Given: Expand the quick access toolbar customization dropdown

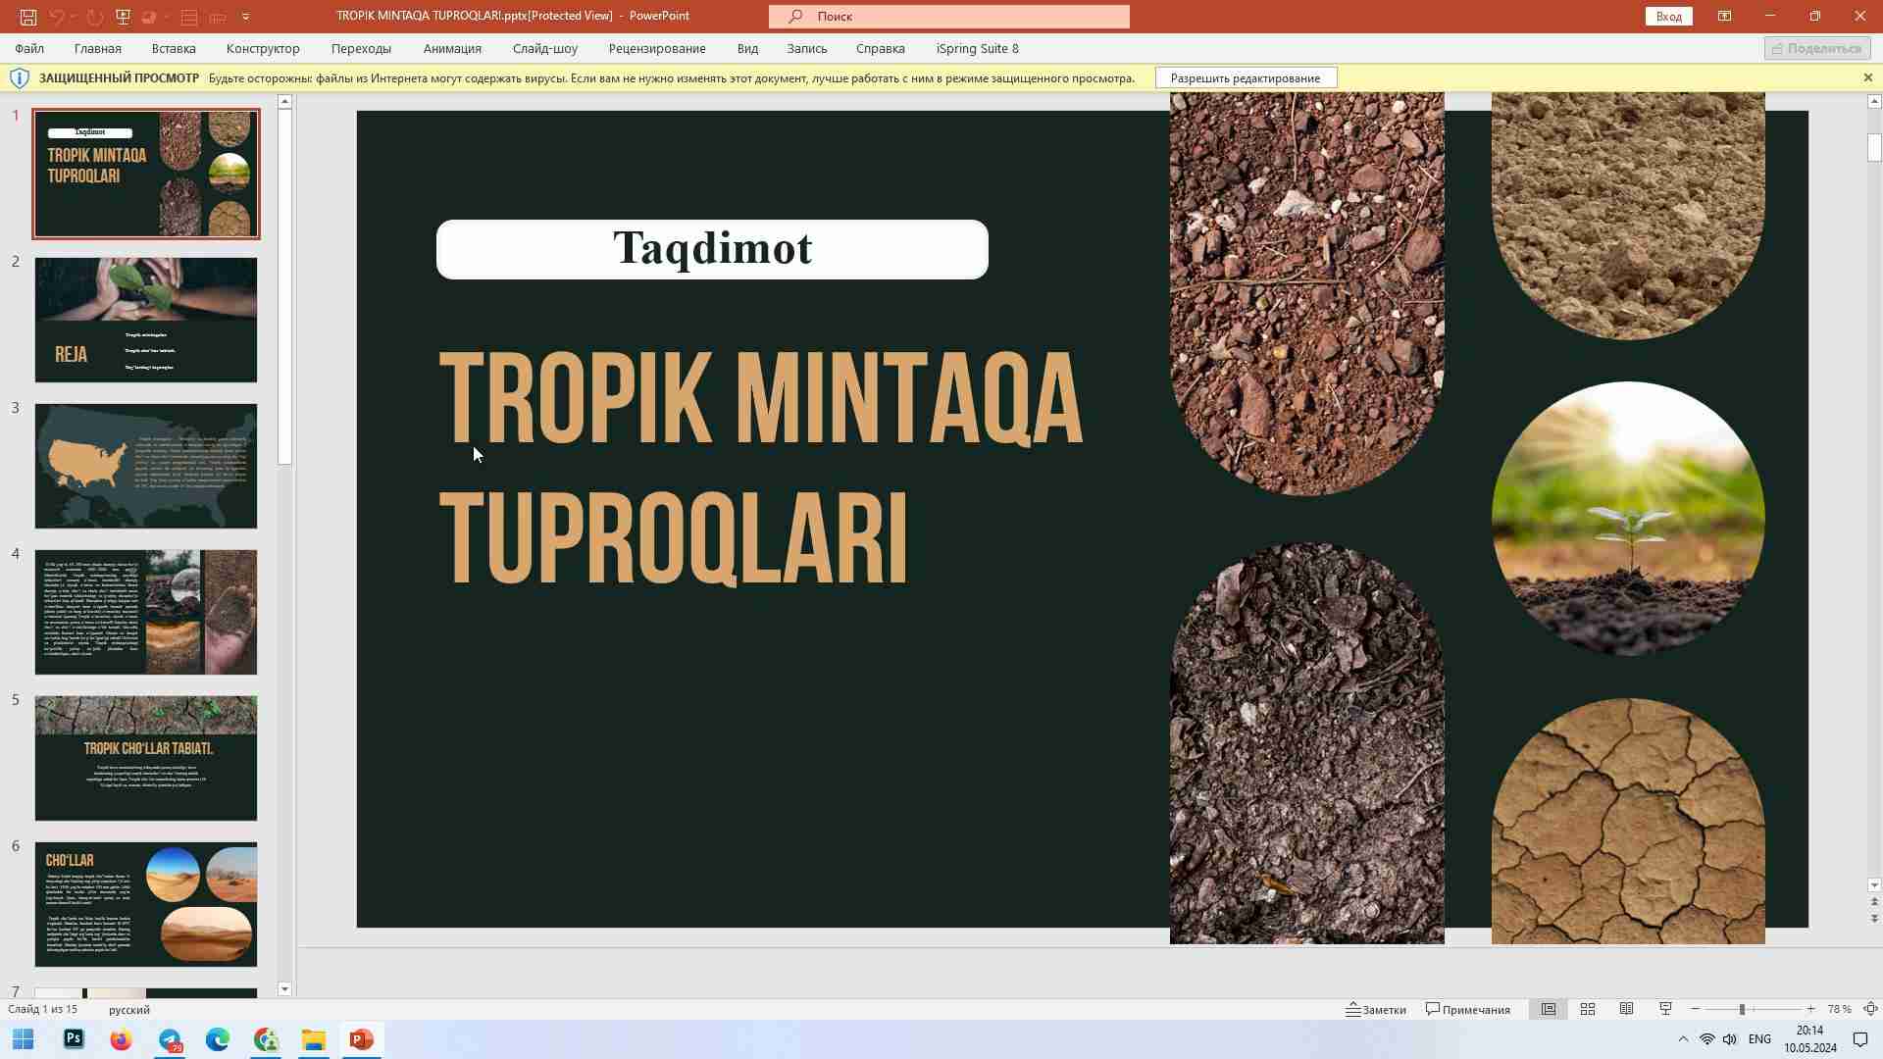Looking at the screenshot, I should pyautogui.click(x=245, y=16).
